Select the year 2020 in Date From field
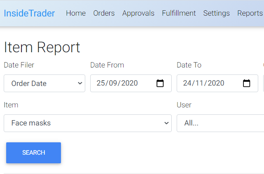Screen dimensions: 264x174 coord(129,83)
